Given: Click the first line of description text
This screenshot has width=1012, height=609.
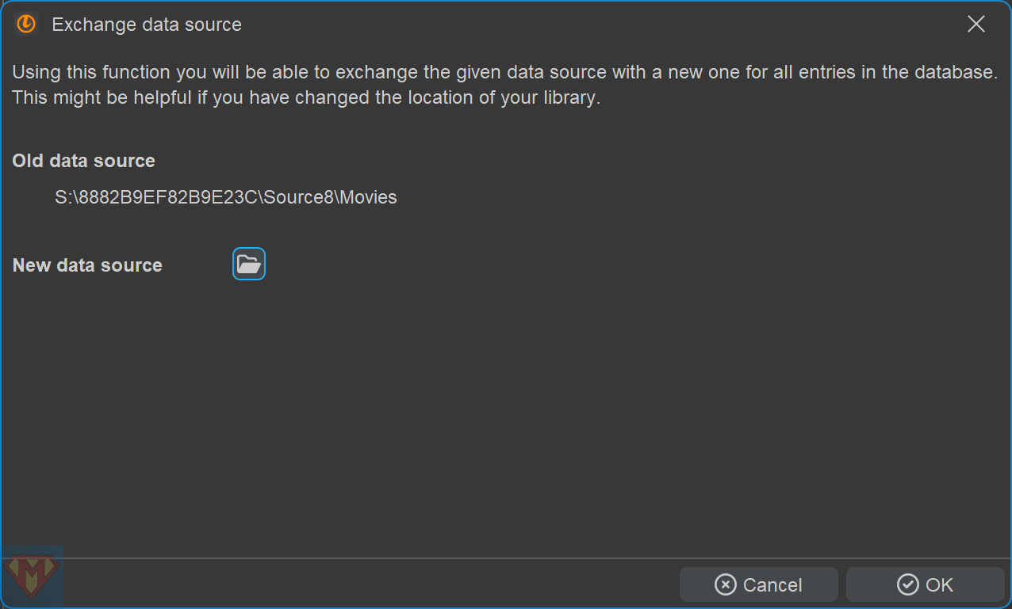Looking at the screenshot, I should [x=504, y=72].
